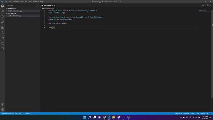Open the microphone icon in the system tray
This screenshot has width=213, height=120.
190,117
